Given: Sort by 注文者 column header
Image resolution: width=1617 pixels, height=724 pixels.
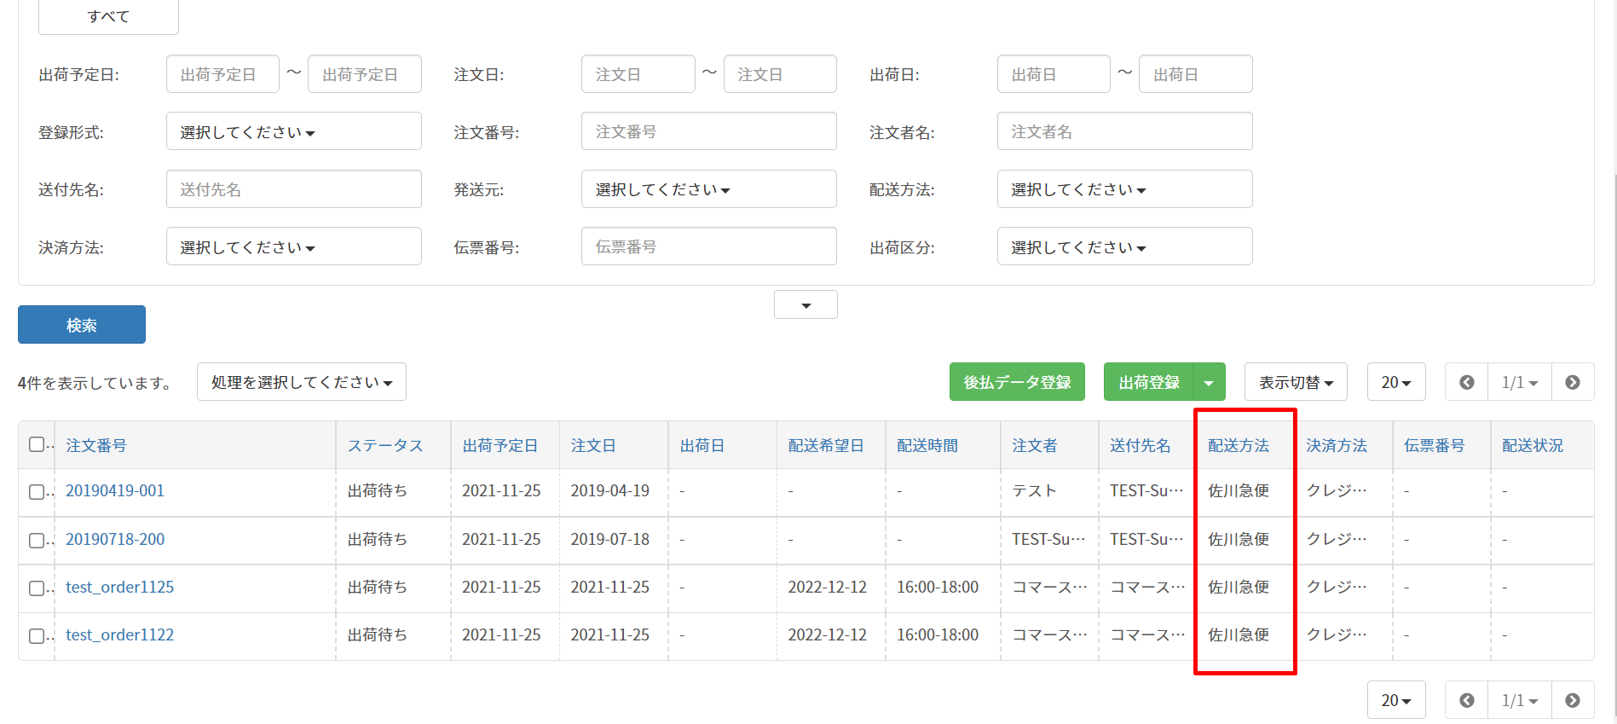Looking at the screenshot, I should pyautogui.click(x=1035, y=445).
